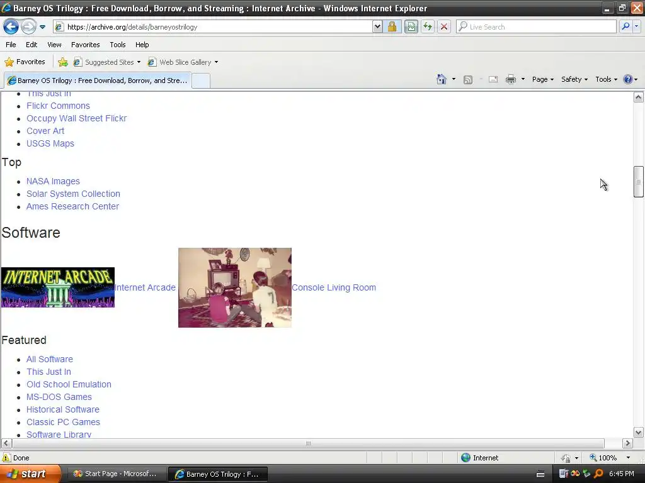Open the Favorites menu in menu bar
The image size is (645, 483).
pyautogui.click(x=85, y=45)
